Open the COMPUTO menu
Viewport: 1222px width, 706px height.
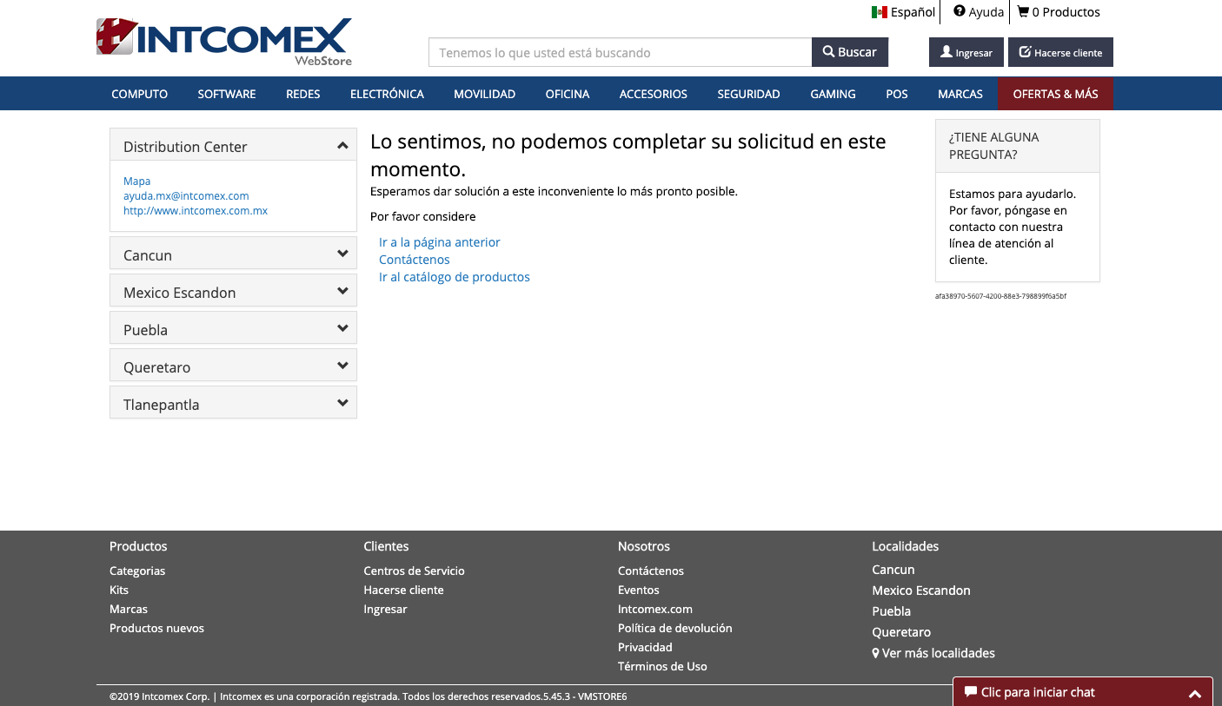tap(140, 94)
